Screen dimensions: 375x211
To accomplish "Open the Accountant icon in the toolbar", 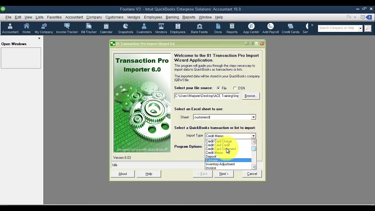I will 10,28.
